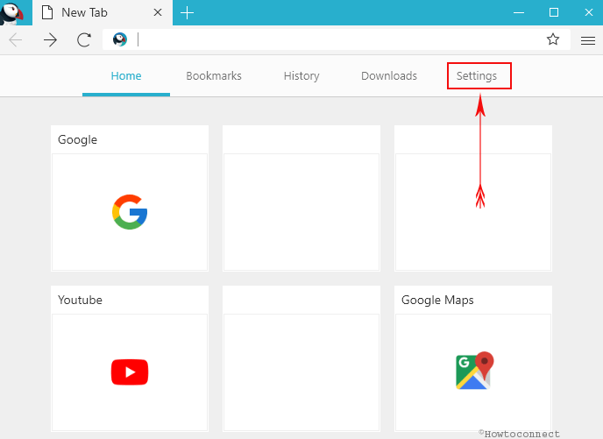Screen dimensions: 603x439
Task: Close the browser window
Action: pyautogui.click(x=589, y=12)
